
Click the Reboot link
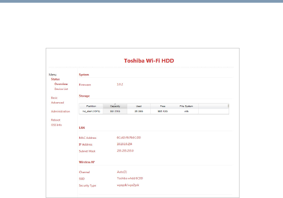(55, 120)
